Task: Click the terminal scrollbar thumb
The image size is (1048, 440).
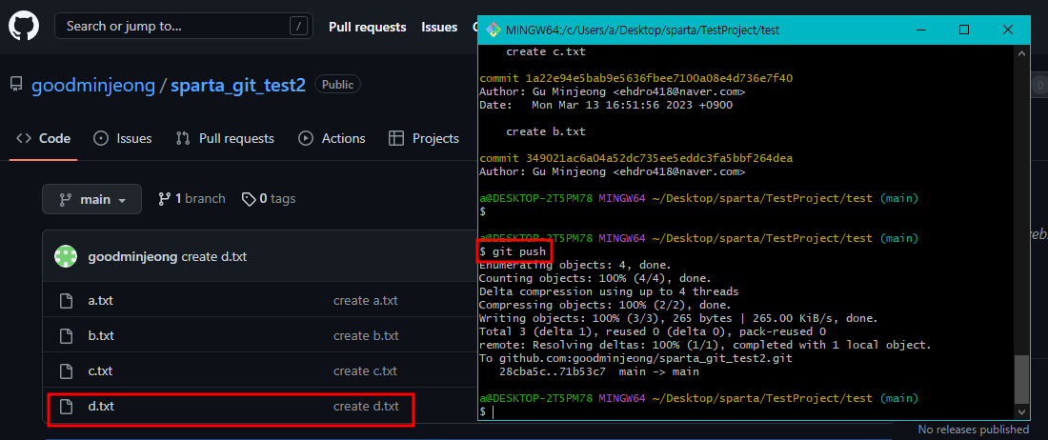Action: click(1020, 379)
